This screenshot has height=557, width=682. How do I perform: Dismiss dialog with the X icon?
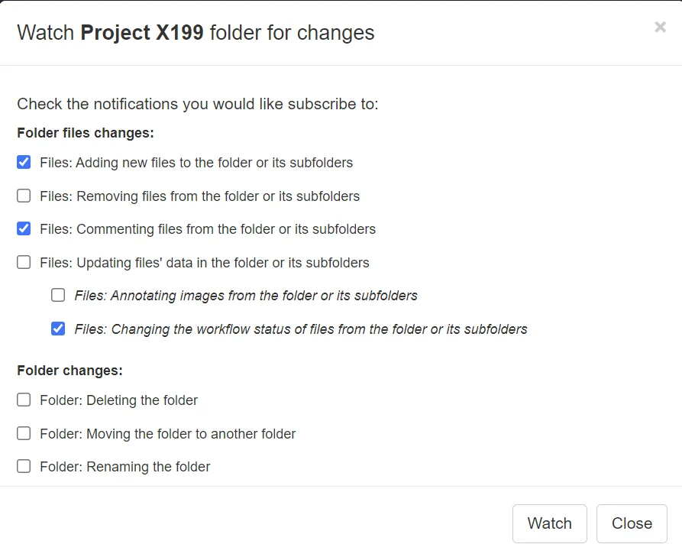[x=660, y=27]
